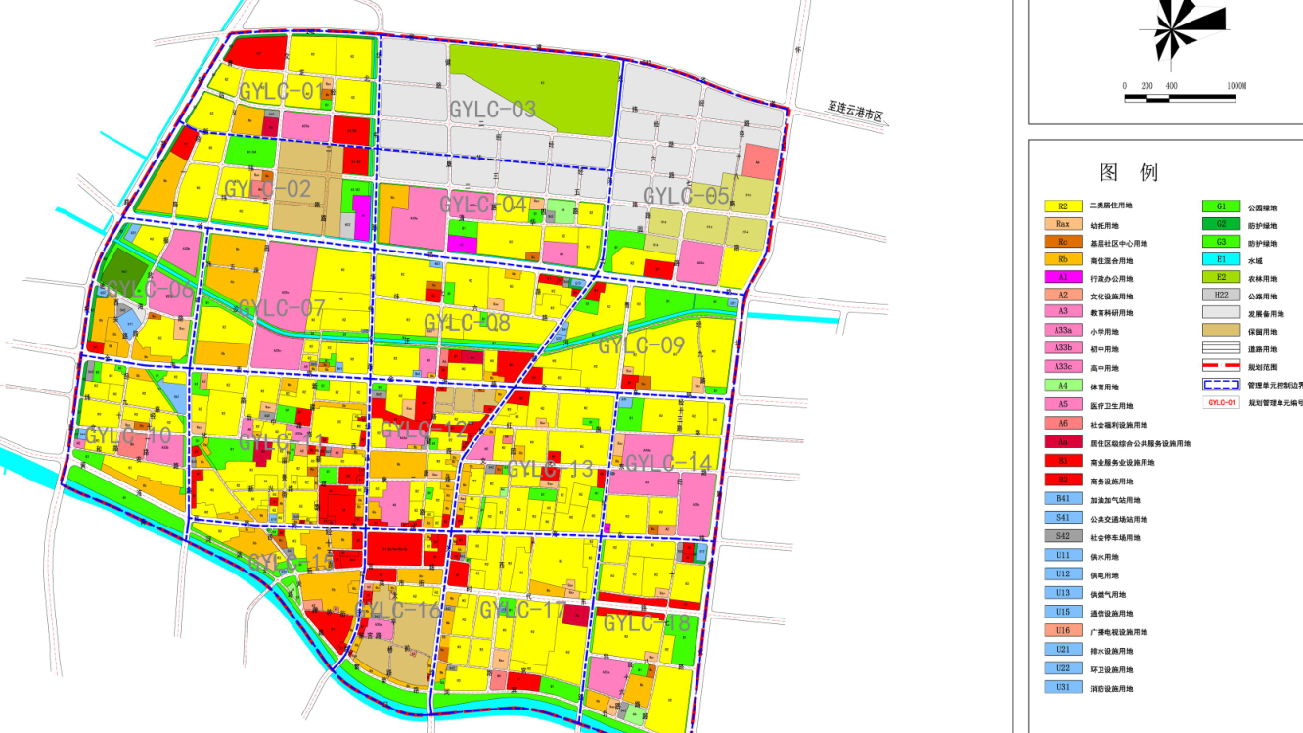The image size is (1303, 733).
Task: Click the light green A4 sports swatch
Action: tap(1062, 386)
